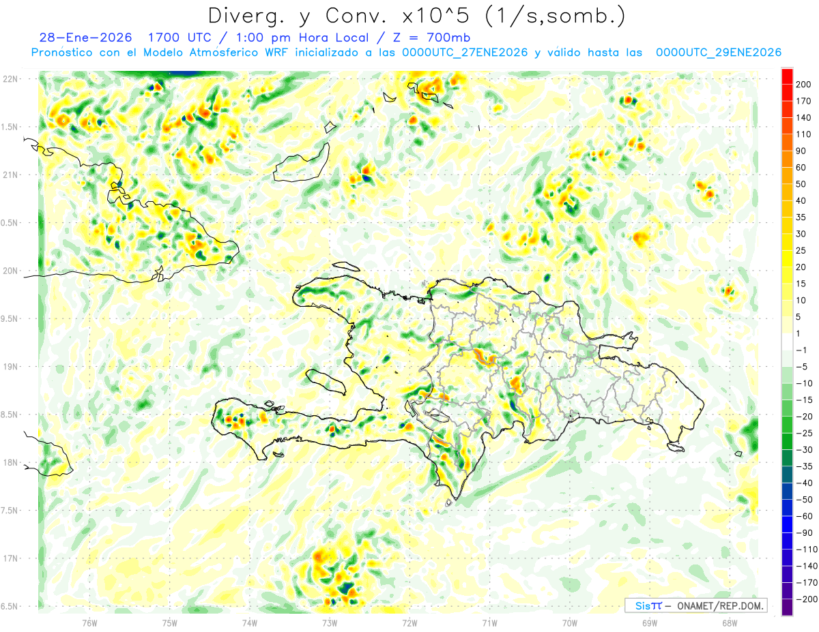Viewport: 819px width, 632px height.
Task: Click the '1.5N' latitude tick label
Action: coord(10,127)
